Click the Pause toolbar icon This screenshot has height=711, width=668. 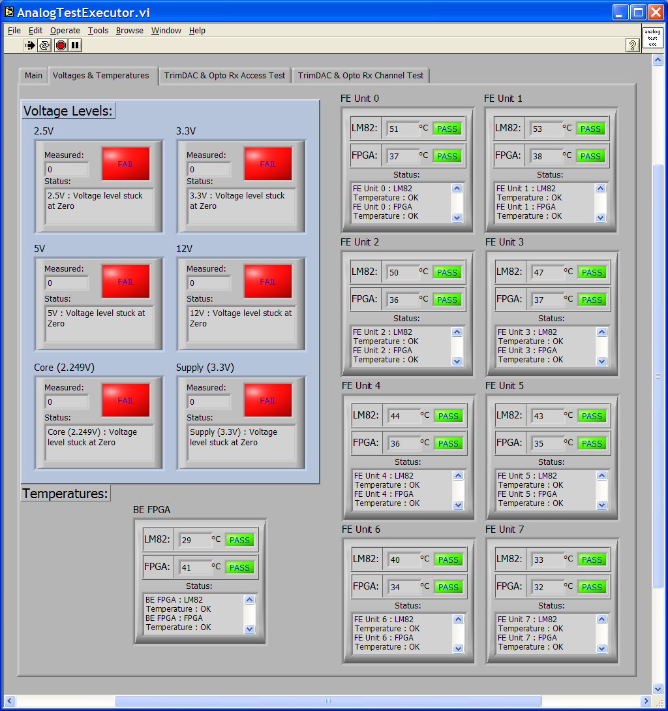pyautogui.click(x=76, y=45)
